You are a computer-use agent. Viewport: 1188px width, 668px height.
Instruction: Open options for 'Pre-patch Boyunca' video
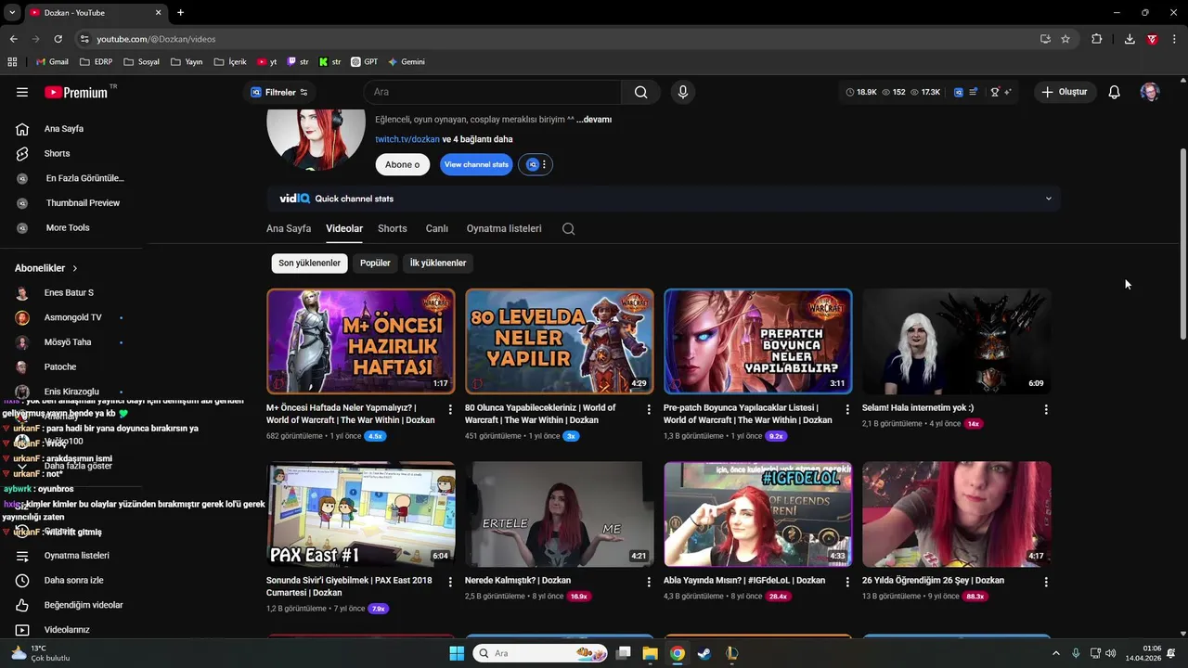coord(847,409)
